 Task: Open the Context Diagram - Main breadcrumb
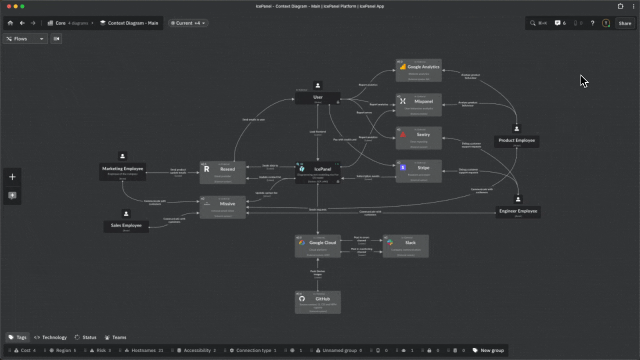129,23
